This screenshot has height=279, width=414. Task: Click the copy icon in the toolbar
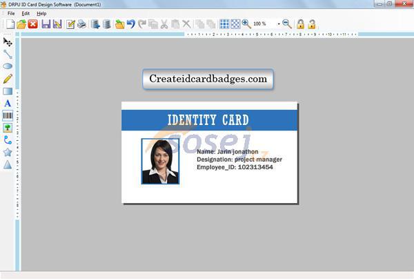[153, 24]
